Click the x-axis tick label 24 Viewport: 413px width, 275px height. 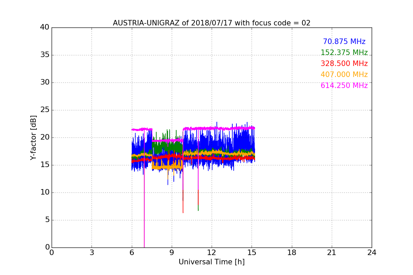click(372, 253)
